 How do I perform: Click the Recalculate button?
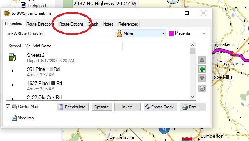click(x=73, y=107)
